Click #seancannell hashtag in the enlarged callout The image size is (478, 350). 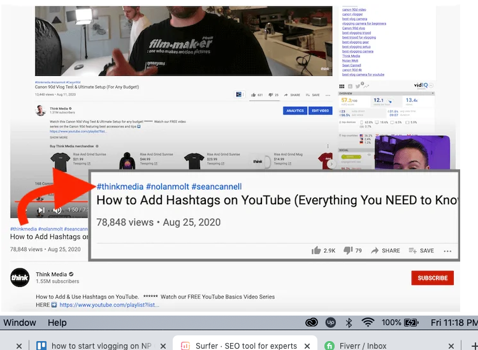coord(217,187)
